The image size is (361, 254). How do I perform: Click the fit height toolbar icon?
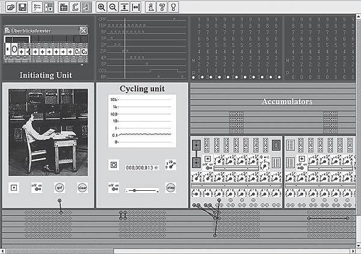point(124,7)
